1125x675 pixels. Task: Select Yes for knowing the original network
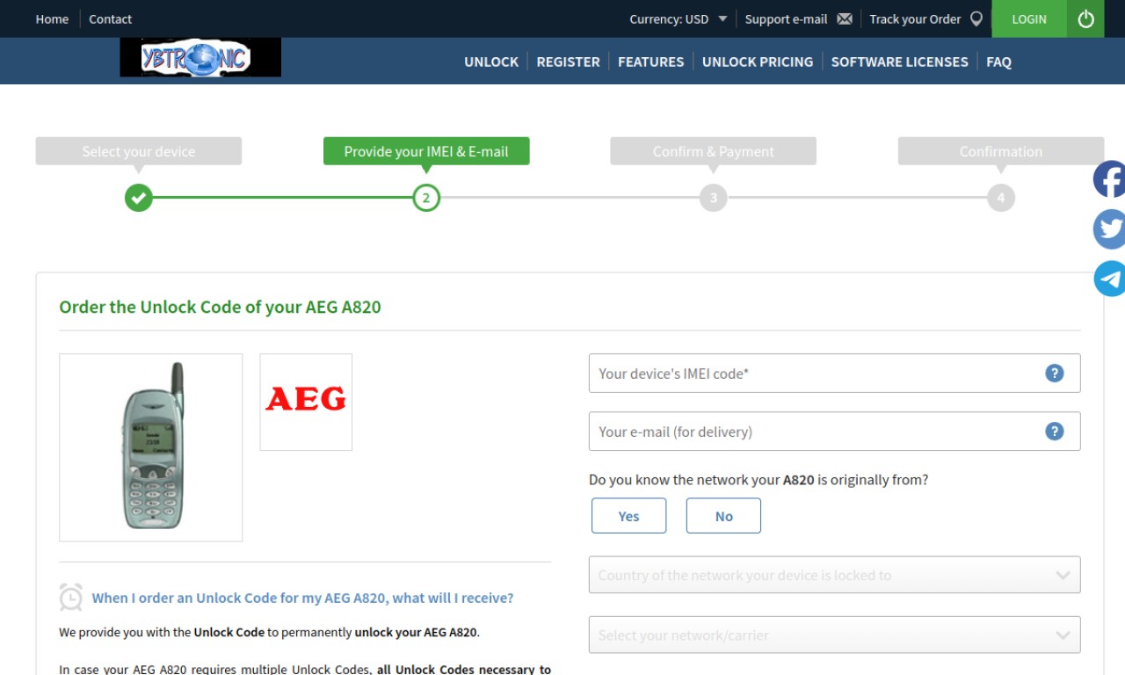tap(628, 516)
